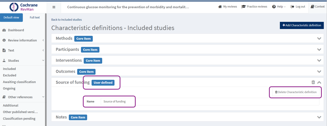Open the Help dropdown menu
Screen dimensions: 327x126
(279, 7)
